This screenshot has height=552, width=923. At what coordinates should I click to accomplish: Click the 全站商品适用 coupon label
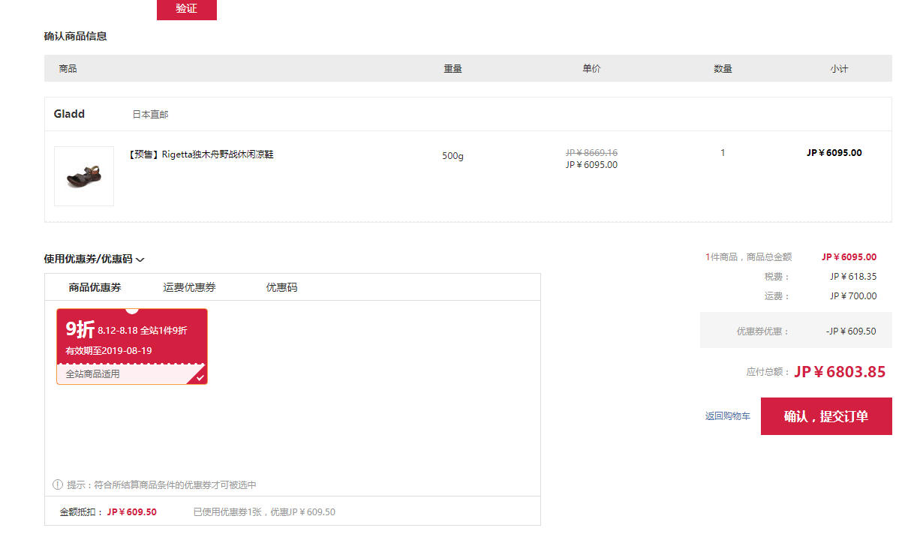click(x=92, y=373)
